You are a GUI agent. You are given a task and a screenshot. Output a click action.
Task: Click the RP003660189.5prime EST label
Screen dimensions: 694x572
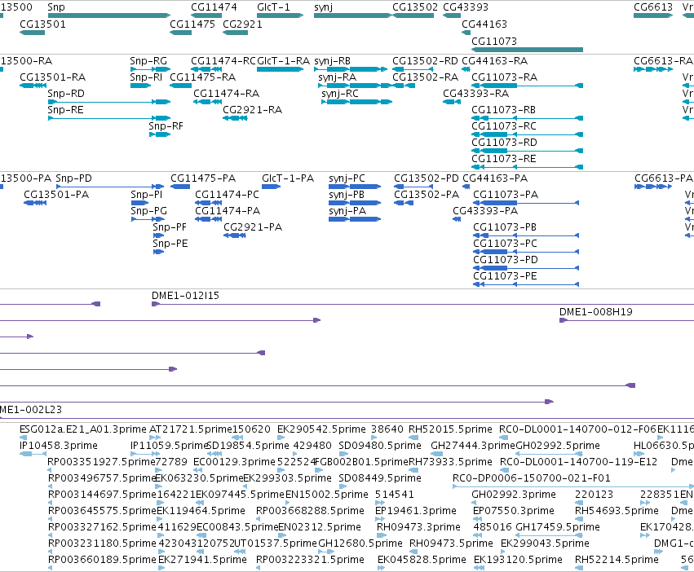click(102, 560)
